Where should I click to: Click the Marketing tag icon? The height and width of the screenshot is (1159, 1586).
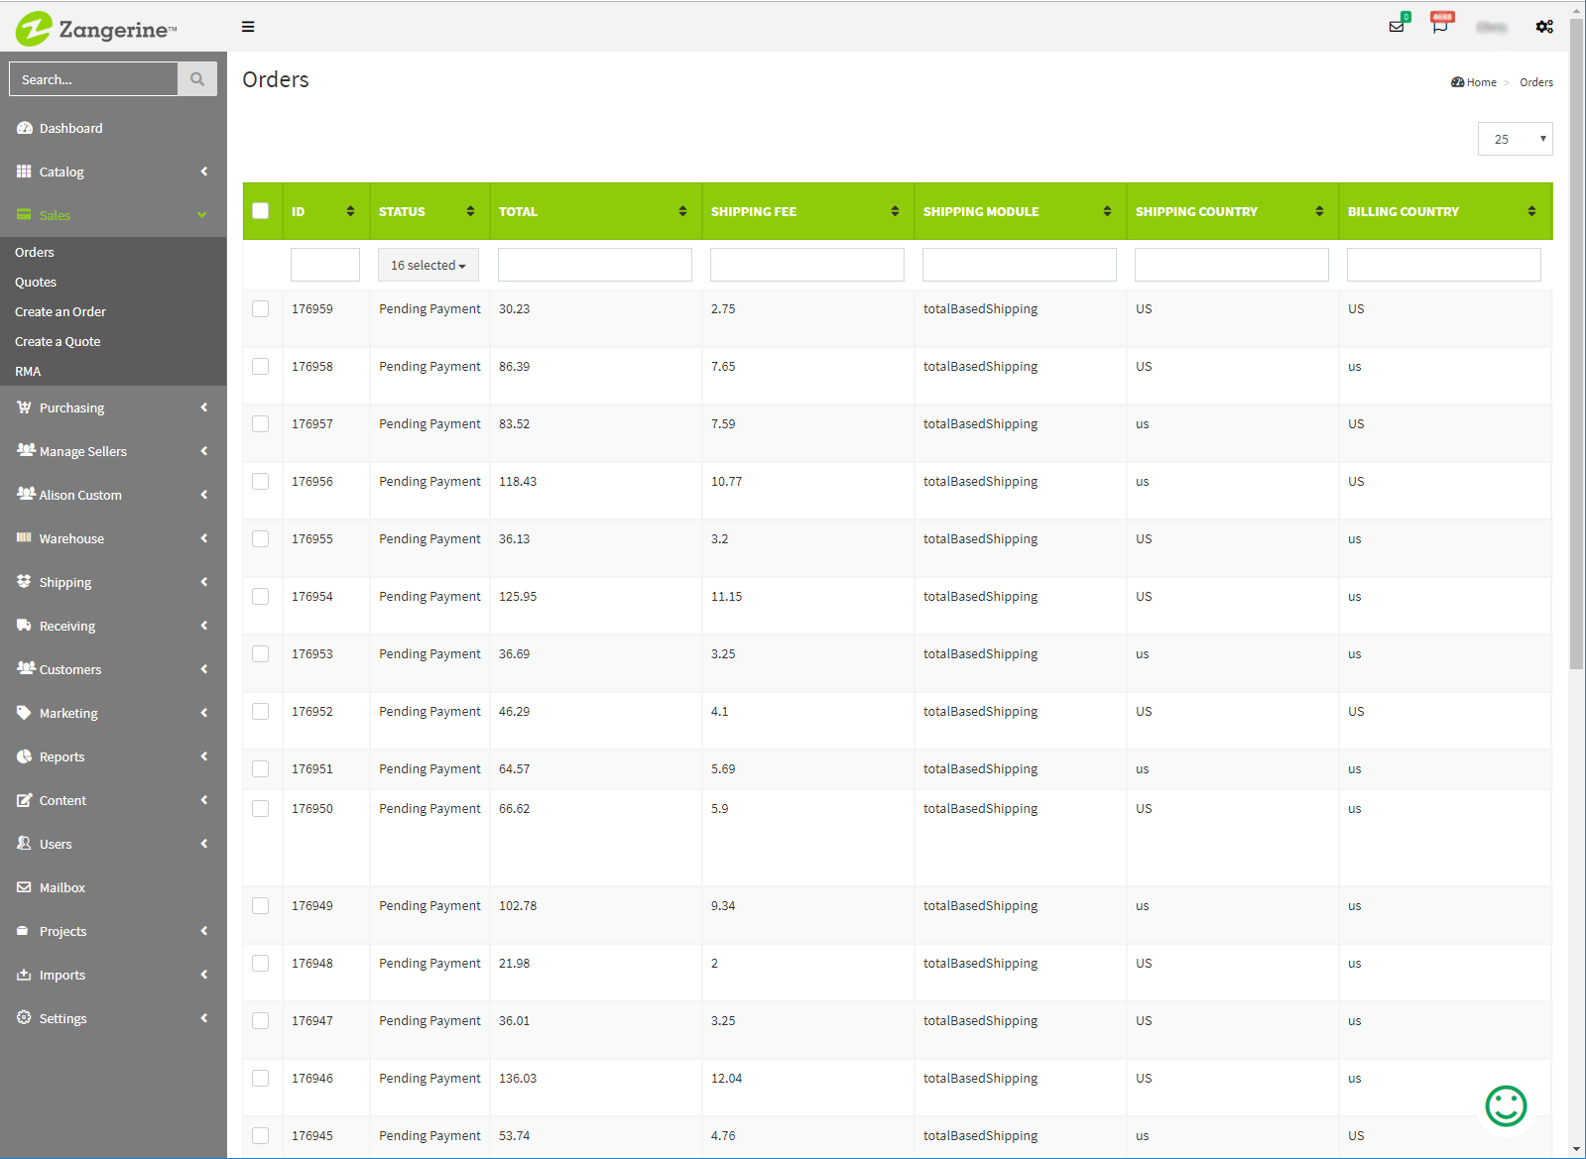pyautogui.click(x=24, y=712)
